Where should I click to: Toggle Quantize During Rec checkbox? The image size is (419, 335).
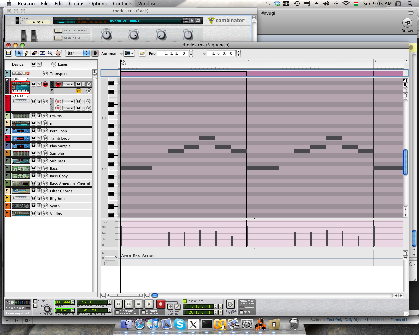click(143, 312)
